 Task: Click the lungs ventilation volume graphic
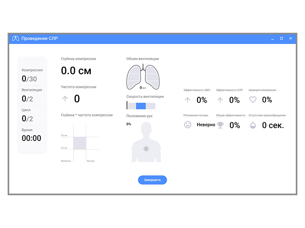[x=143, y=77]
